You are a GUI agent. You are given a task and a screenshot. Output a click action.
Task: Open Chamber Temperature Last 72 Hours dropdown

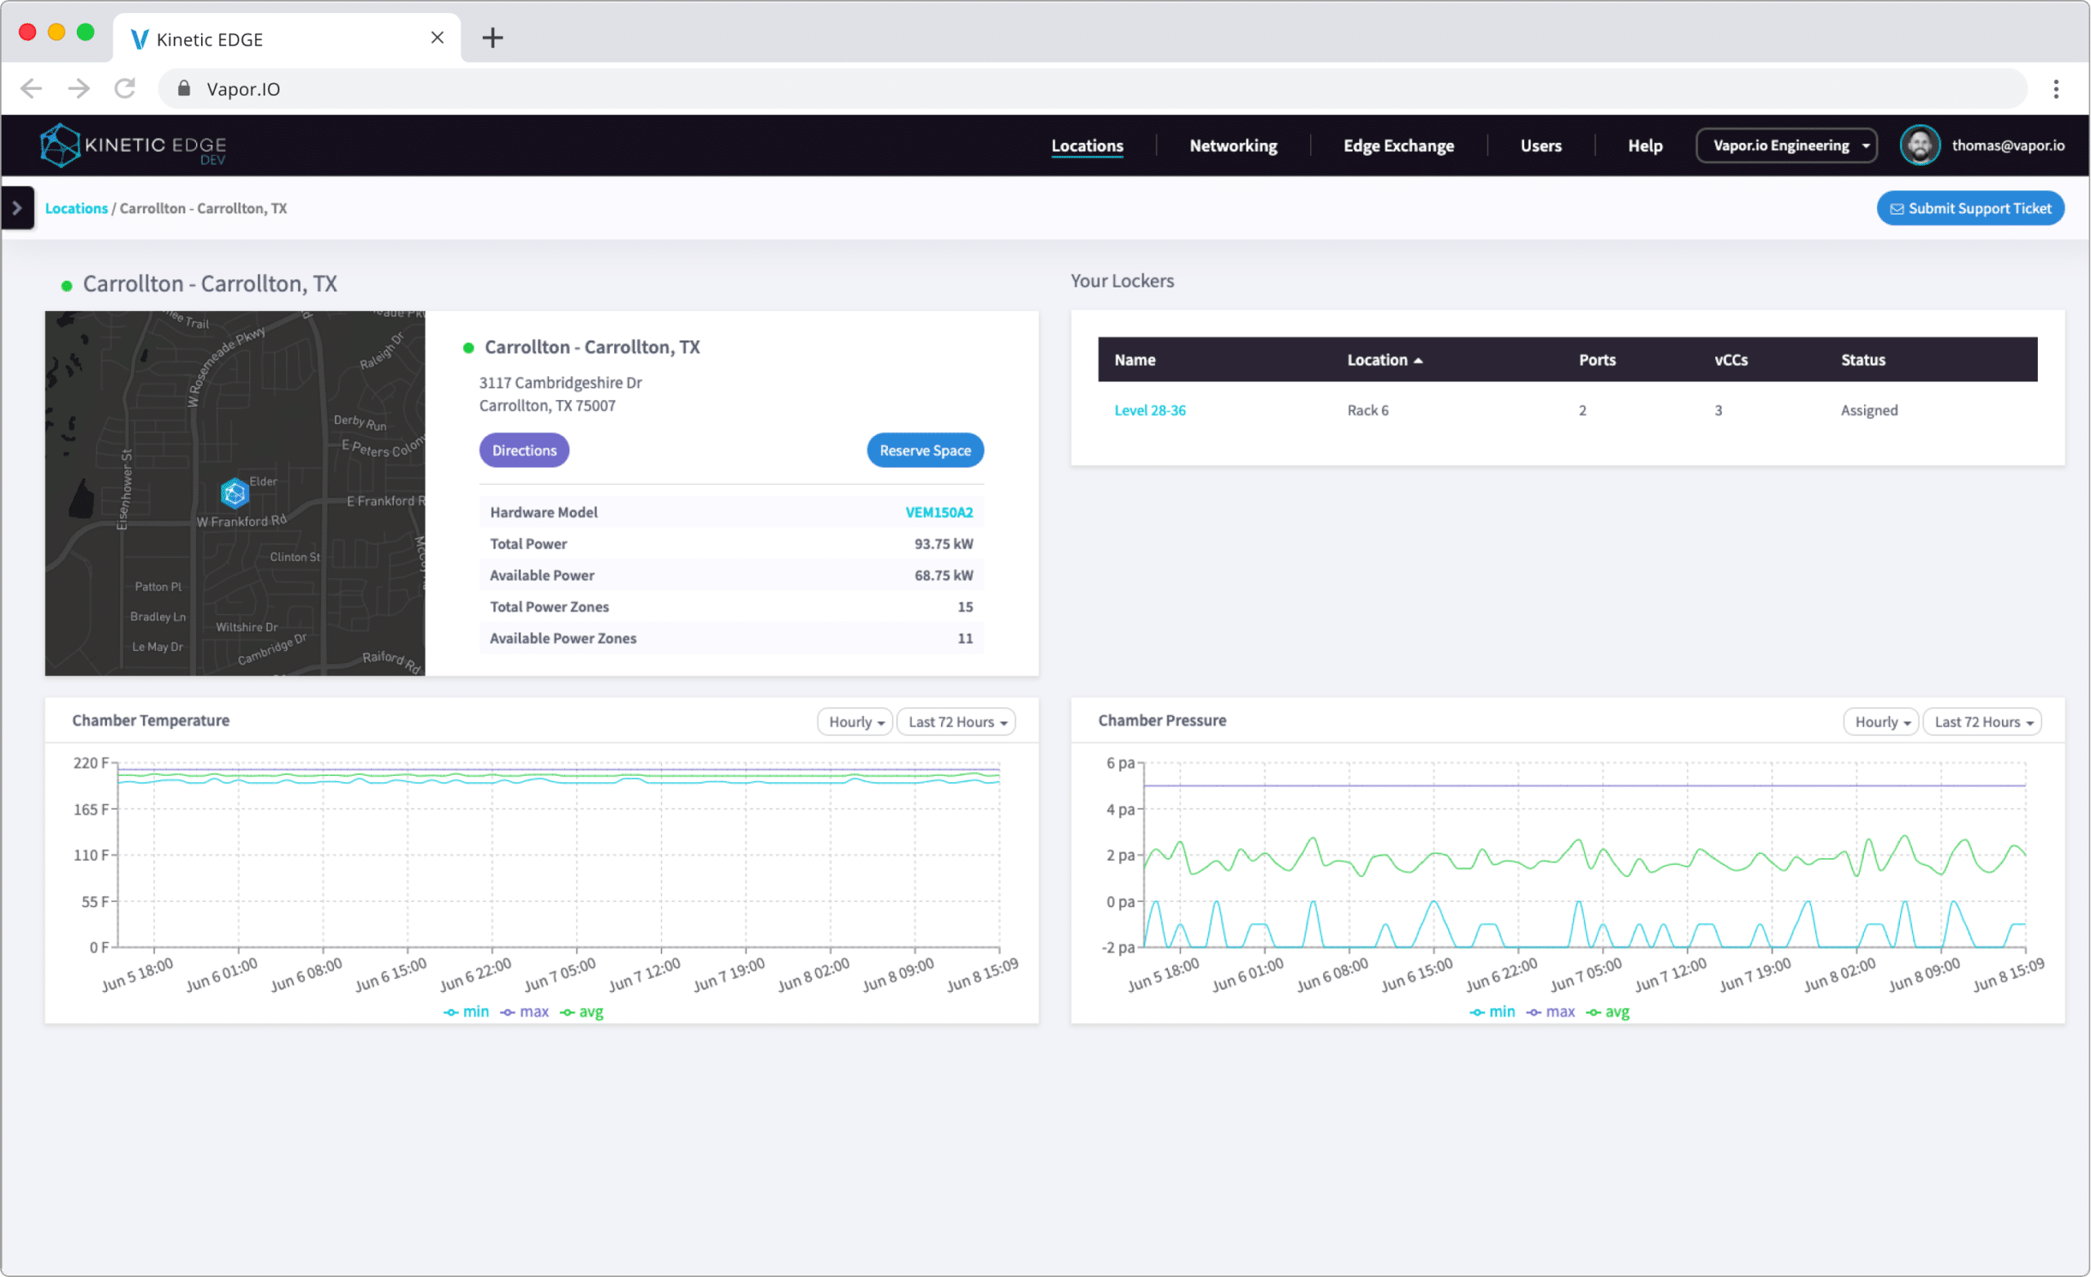(956, 722)
